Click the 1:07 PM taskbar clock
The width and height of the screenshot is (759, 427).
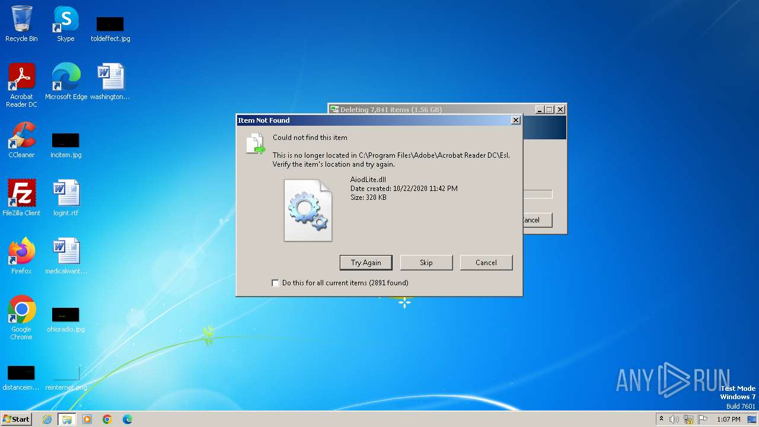pyautogui.click(x=729, y=419)
